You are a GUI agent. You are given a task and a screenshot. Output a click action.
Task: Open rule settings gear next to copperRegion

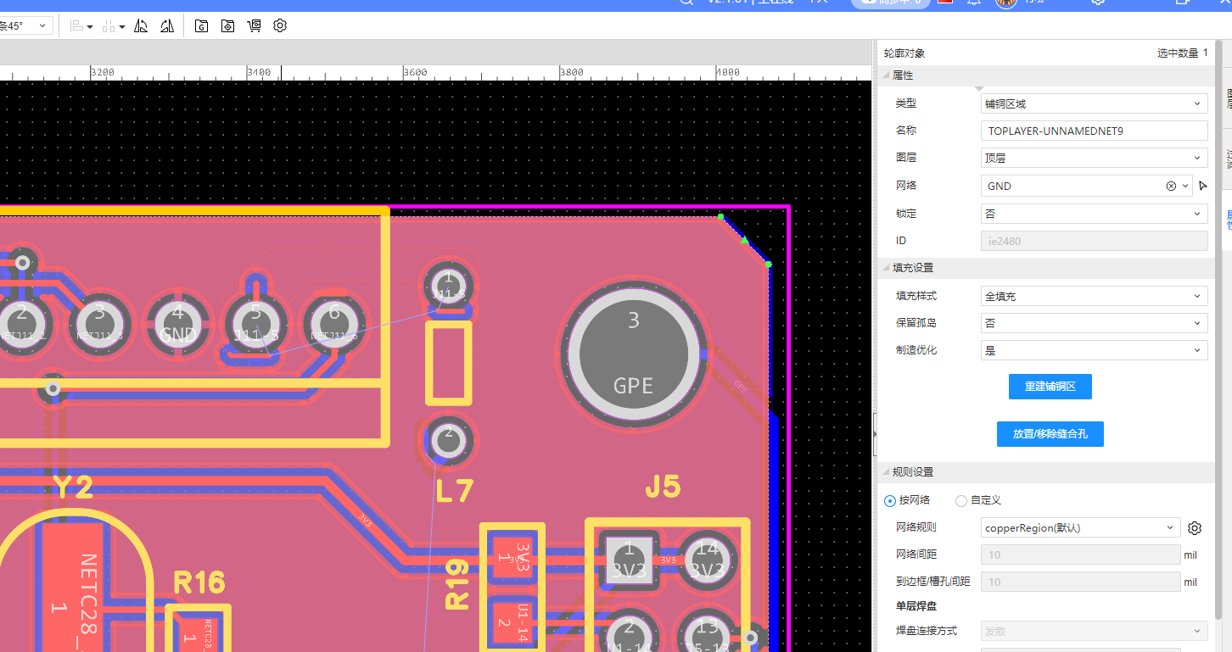1195,528
